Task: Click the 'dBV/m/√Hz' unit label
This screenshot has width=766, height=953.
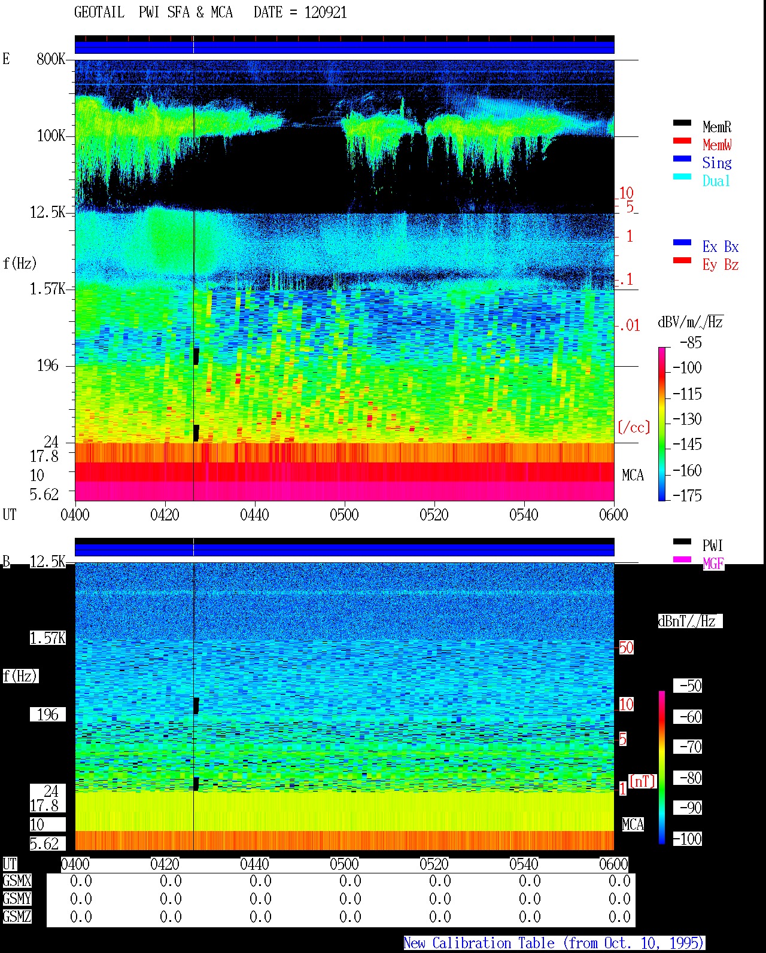Action: coord(691,322)
